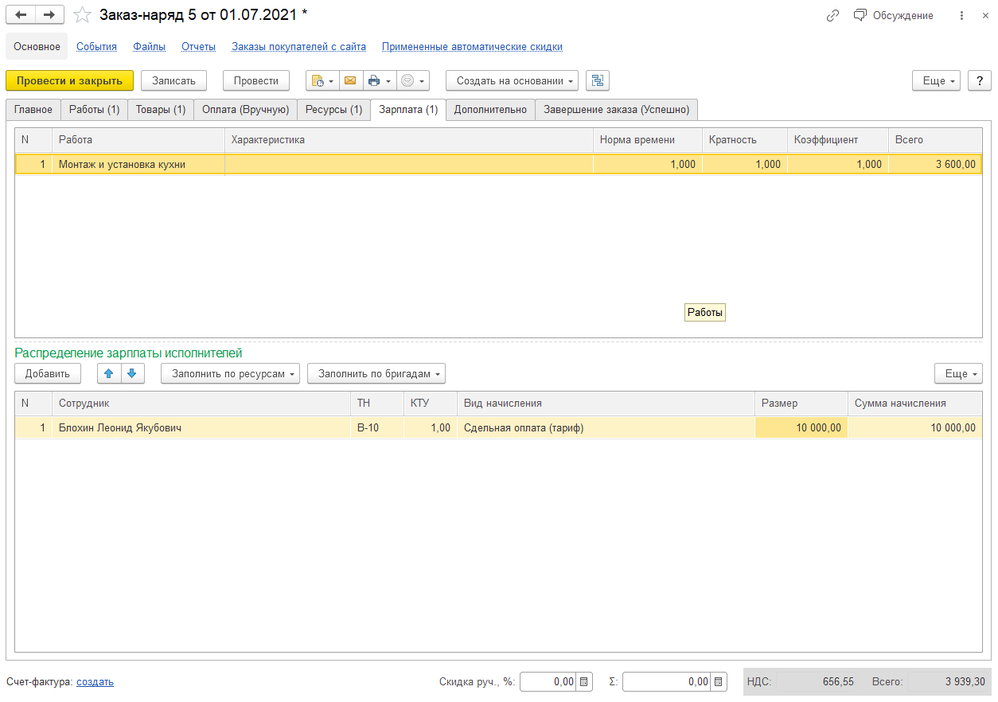Move salary row up with arrow
Viewport: 998px width, 702px height.
pyautogui.click(x=109, y=373)
